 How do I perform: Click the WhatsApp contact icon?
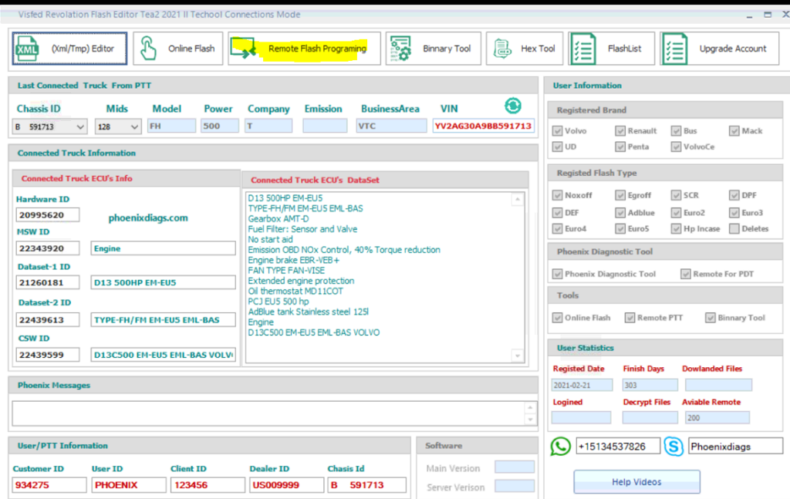(x=561, y=446)
